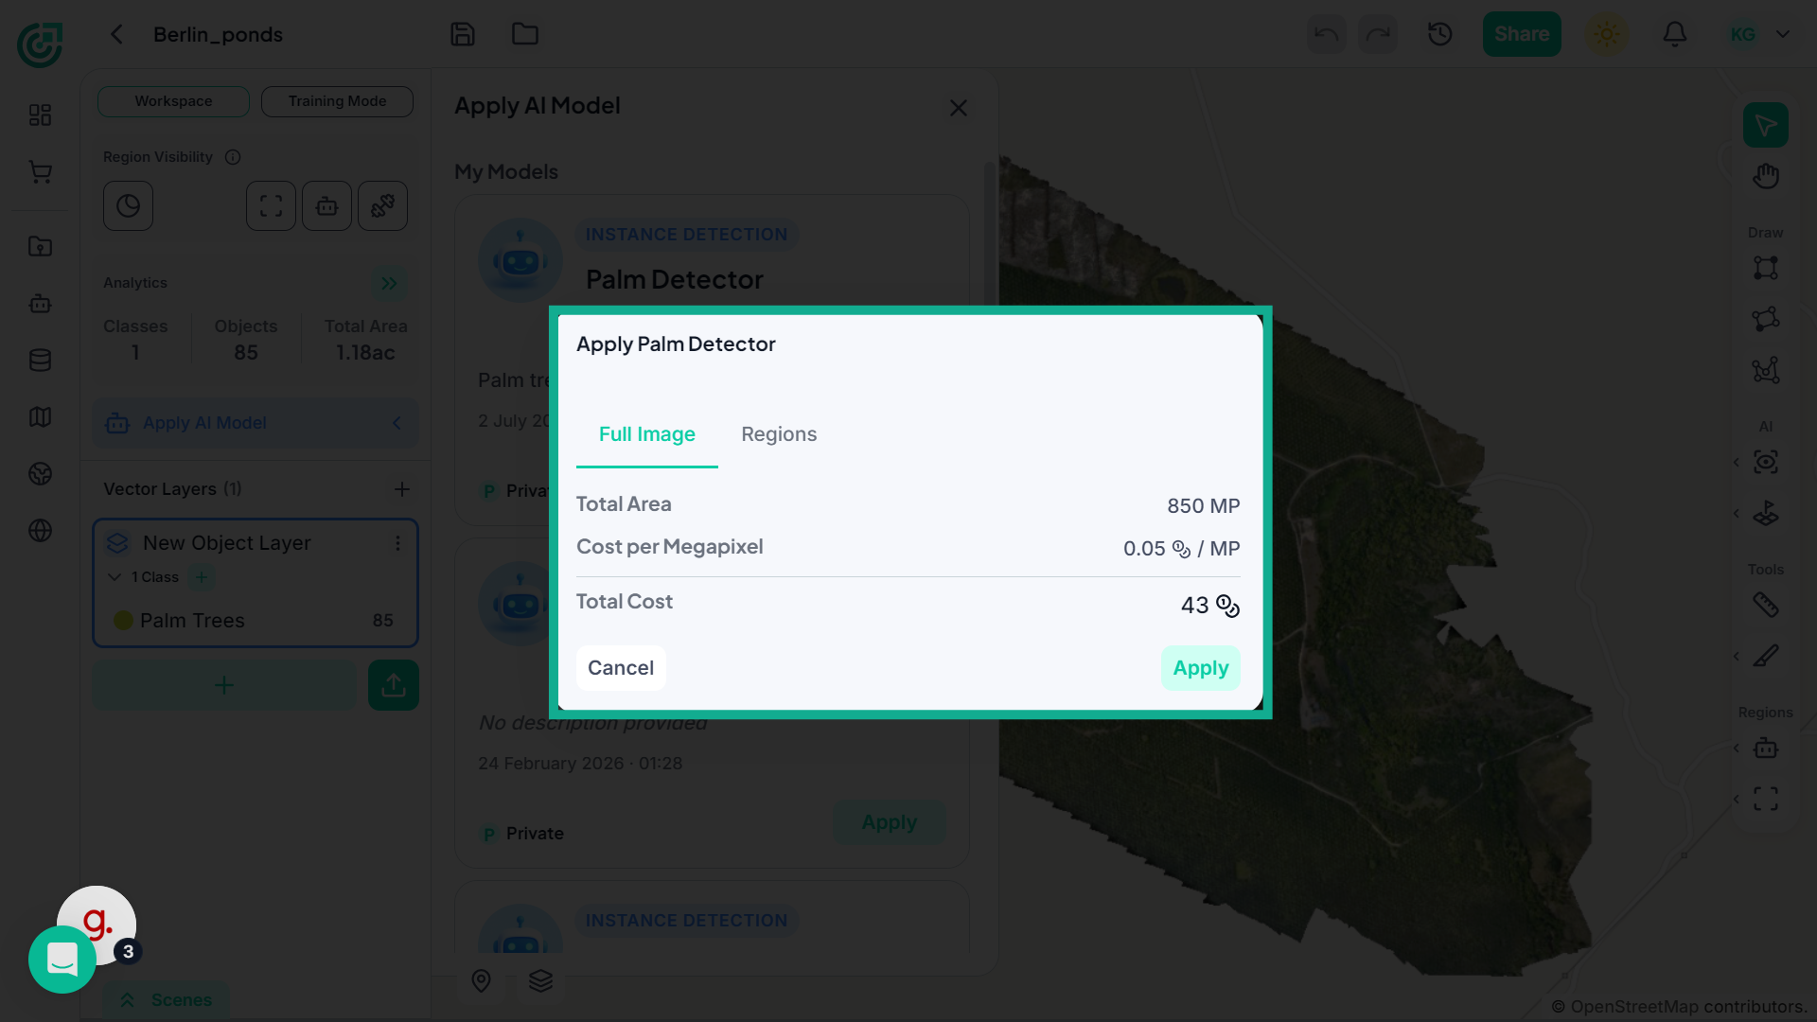
Task: Open the support chat widget
Action: click(x=62, y=960)
